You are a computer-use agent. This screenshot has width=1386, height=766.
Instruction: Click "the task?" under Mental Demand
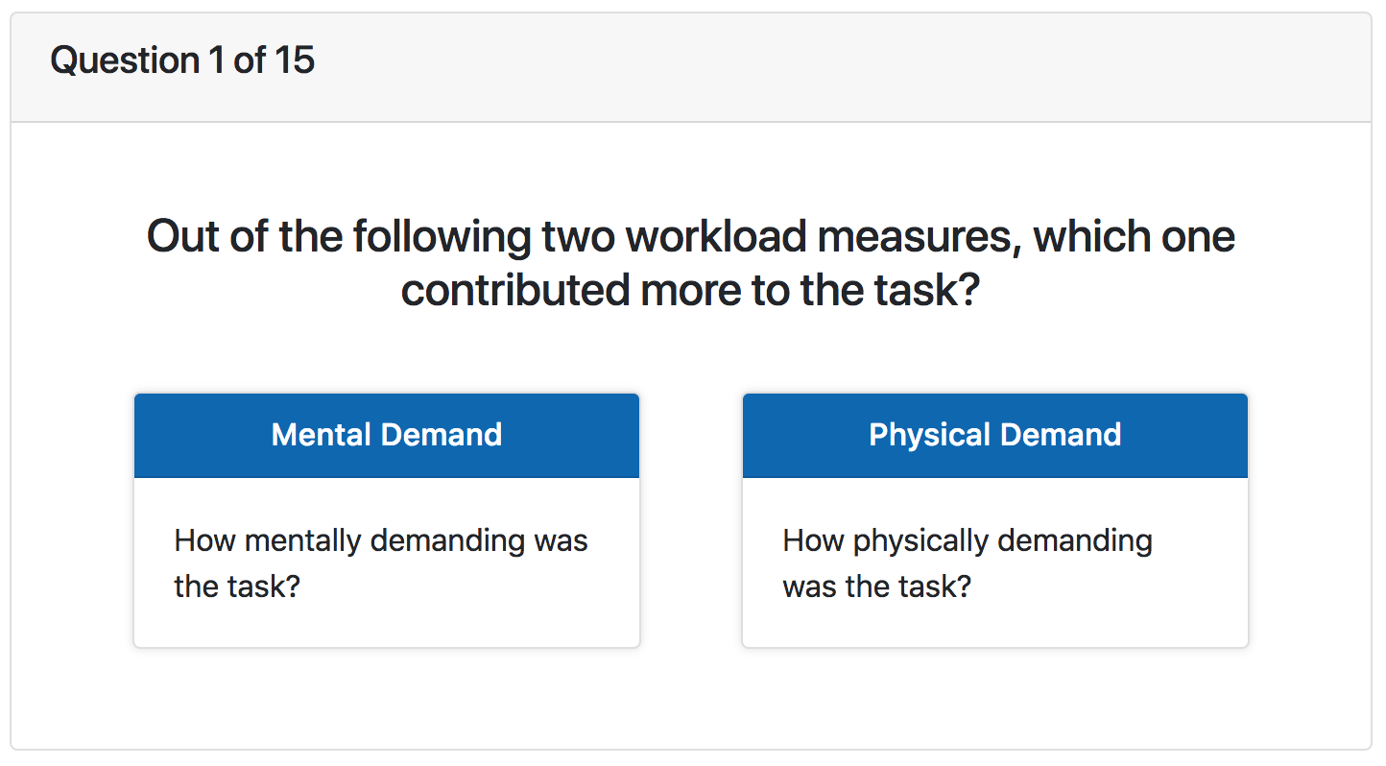coord(237,586)
